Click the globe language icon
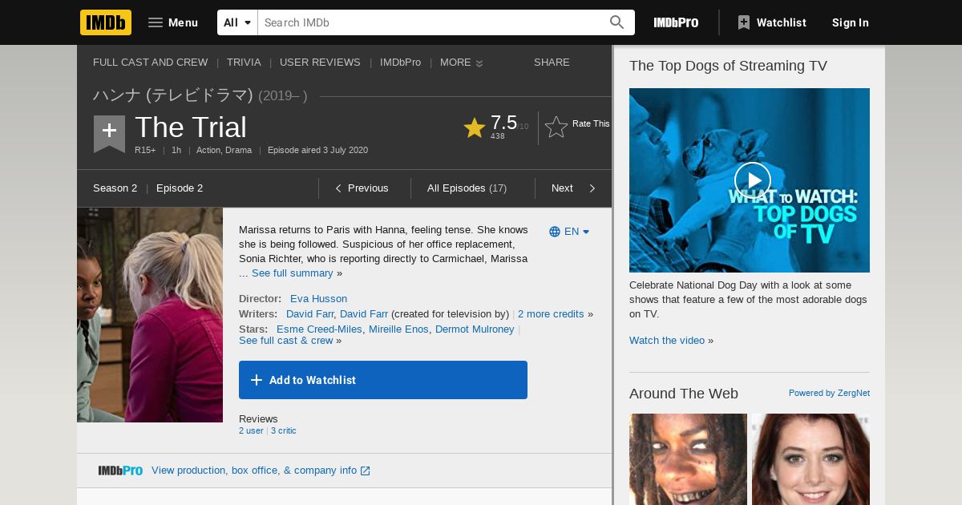The width and height of the screenshot is (962, 505). (555, 232)
